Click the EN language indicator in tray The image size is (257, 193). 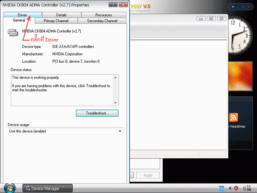pyautogui.click(x=221, y=189)
